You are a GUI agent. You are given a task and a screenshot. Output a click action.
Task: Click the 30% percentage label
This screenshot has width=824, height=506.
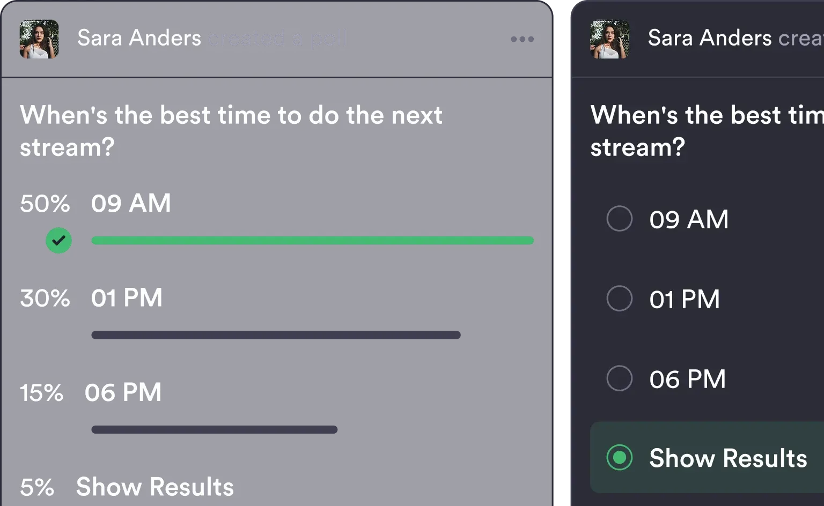pos(45,298)
